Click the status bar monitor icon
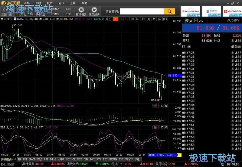242x167 pixels. (x=223, y=164)
